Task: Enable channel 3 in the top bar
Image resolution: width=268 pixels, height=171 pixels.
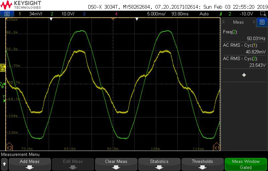Action: 84,14
